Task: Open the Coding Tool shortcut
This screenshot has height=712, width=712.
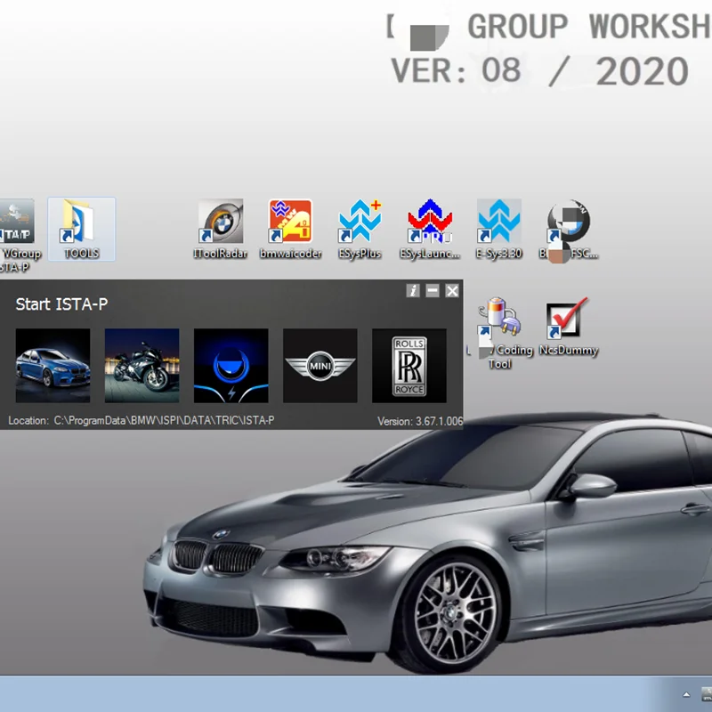Action: 499,333
